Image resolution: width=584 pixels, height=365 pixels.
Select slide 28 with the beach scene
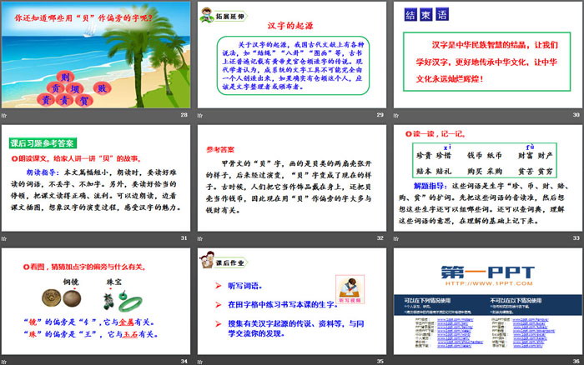coord(96,55)
